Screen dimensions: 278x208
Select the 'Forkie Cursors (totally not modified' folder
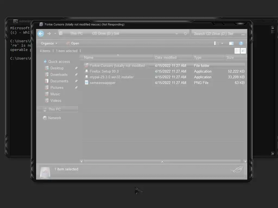tap(164, 66)
